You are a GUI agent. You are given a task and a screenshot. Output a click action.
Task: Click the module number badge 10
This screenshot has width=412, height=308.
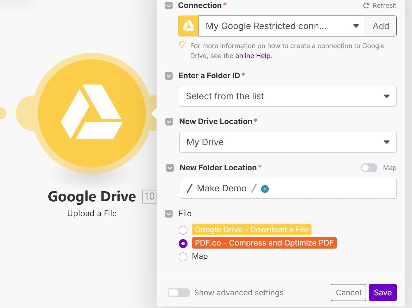pyautogui.click(x=149, y=197)
